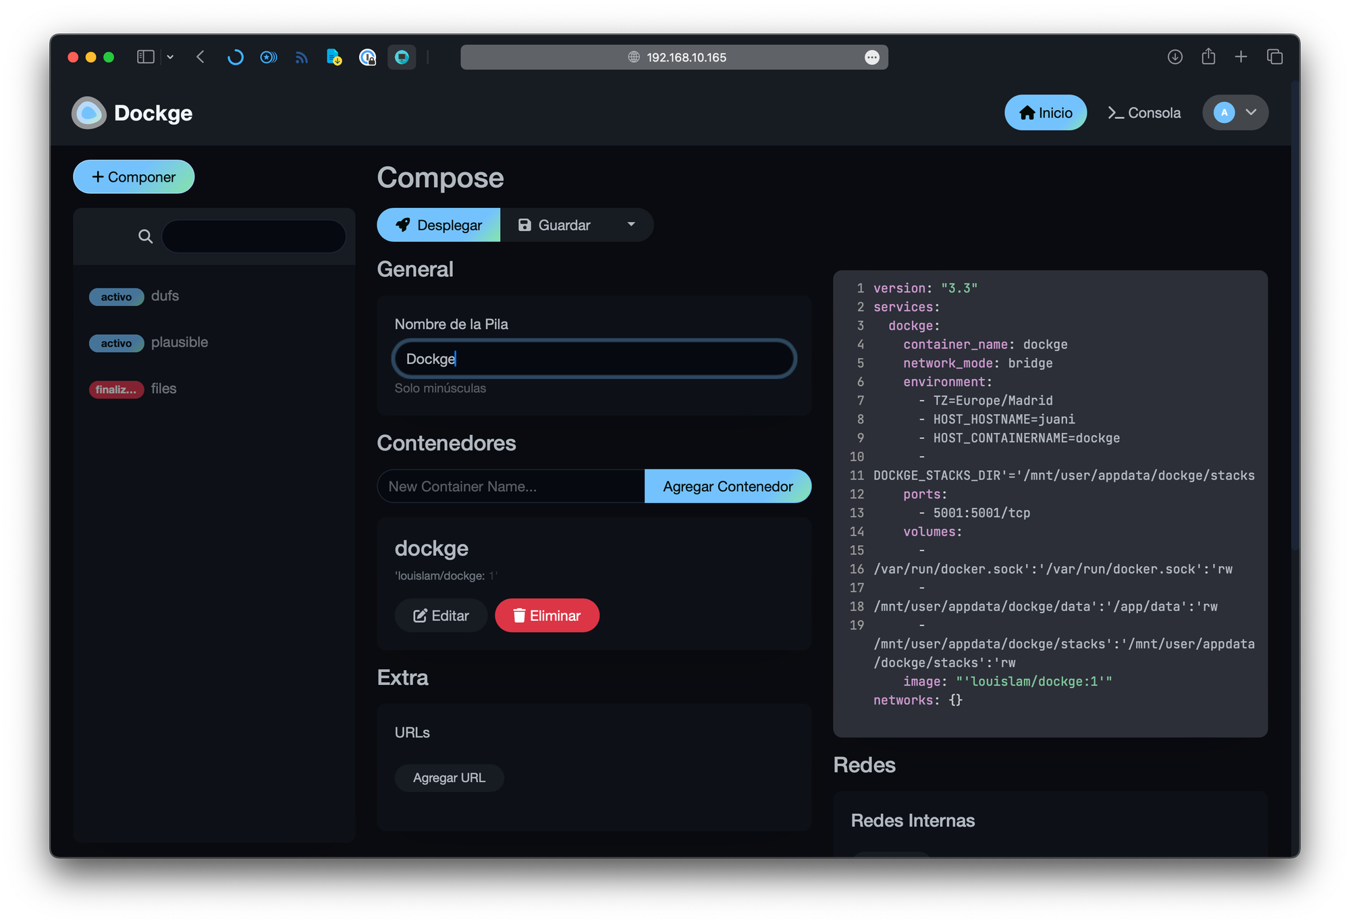Click the Redes Internas heading
The height and width of the screenshot is (924, 1350).
point(913,821)
